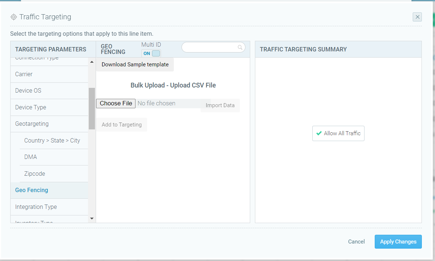
Task: Click Choose File to upload CSV
Action: point(116,103)
